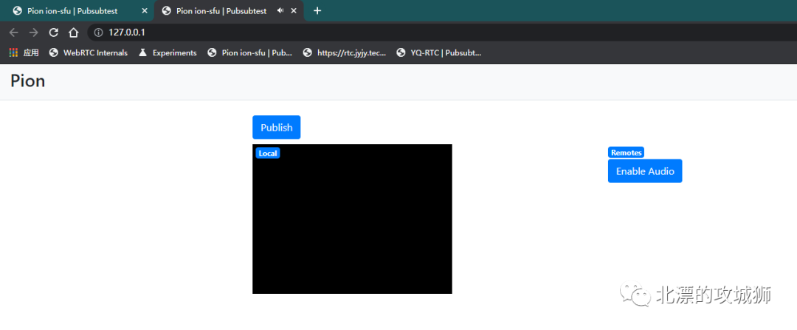Click the Remotes badge label
The height and width of the screenshot is (330, 797).
point(626,153)
